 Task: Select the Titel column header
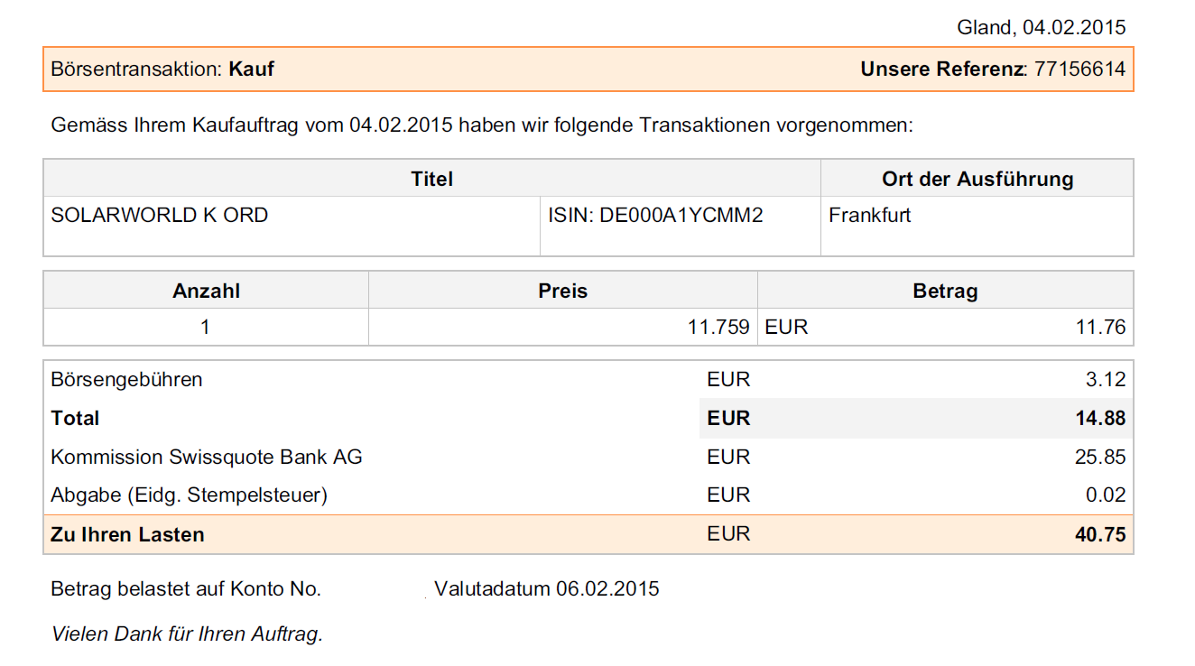tap(431, 179)
